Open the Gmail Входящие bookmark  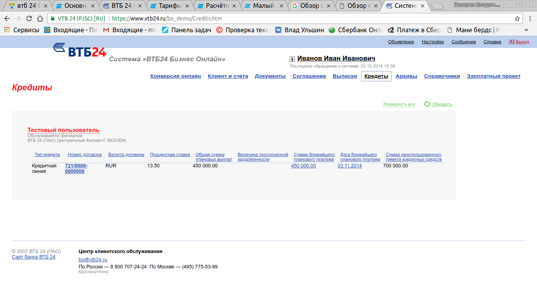(130, 30)
